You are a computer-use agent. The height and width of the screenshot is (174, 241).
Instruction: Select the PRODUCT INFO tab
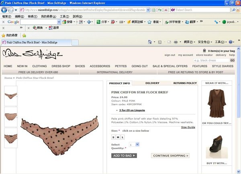(x=119, y=83)
